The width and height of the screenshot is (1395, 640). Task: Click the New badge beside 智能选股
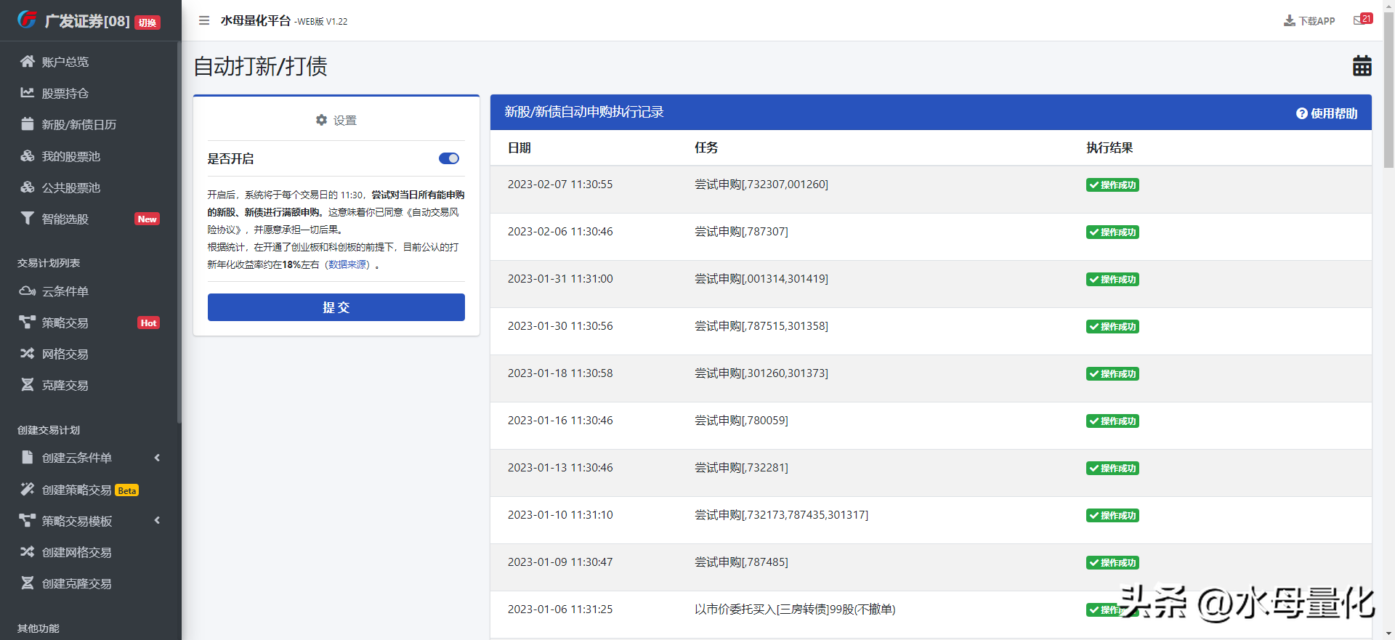tap(147, 219)
